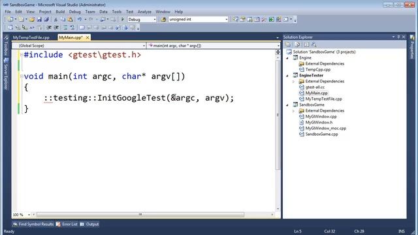Open the 'unsigned int' find combo box dropdown
This screenshot has height=235, width=418.
point(227,20)
